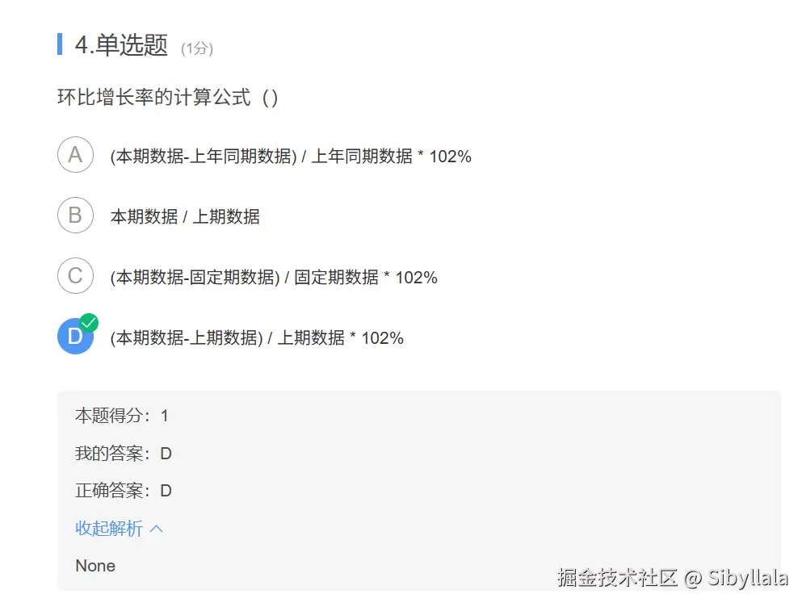Click option C text with 固定期数据
Image resolution: width=806 pixels, height=607 pixels.
(x=274, y=278)
